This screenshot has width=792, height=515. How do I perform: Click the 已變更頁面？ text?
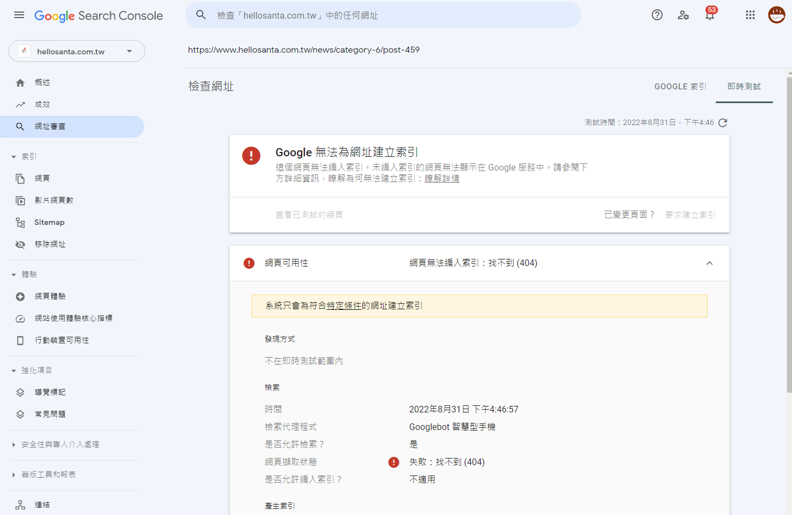pyautogui.click(x=630, y=215)
